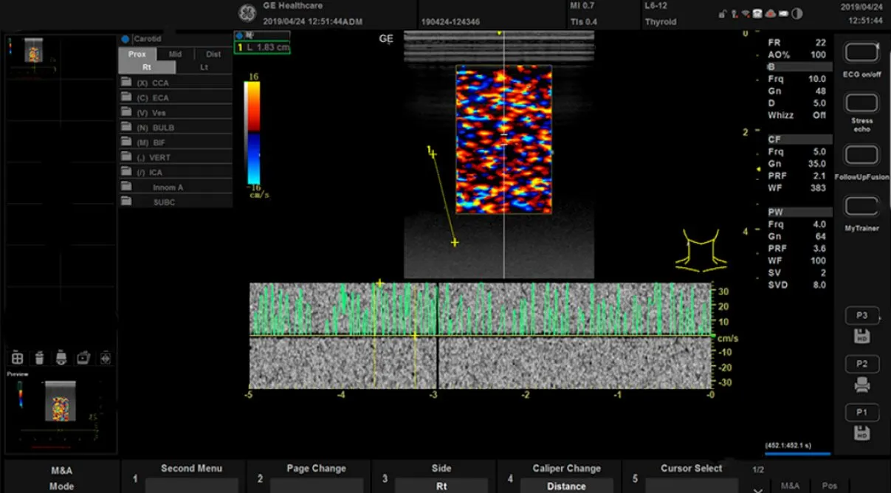Select the Rt side toggle
This screenshot has height=493, width=891.
tap(146, 67)
